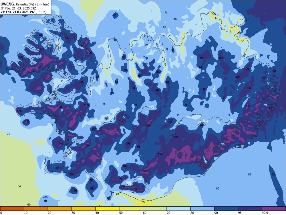Viewport: 286px width, 215px height.
Task: Select the light blue 80–90 legend swatch
Action: 202,209
